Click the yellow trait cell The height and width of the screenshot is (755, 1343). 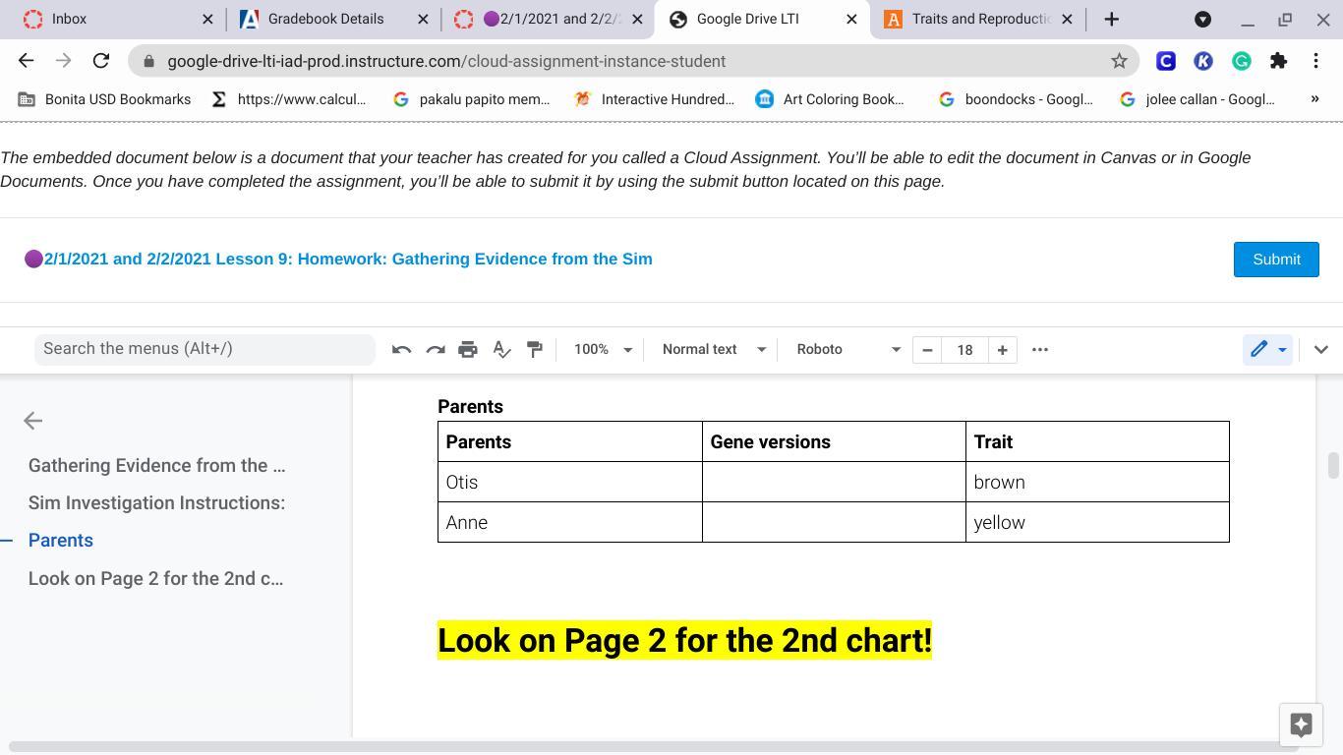tap(1097, 522)
